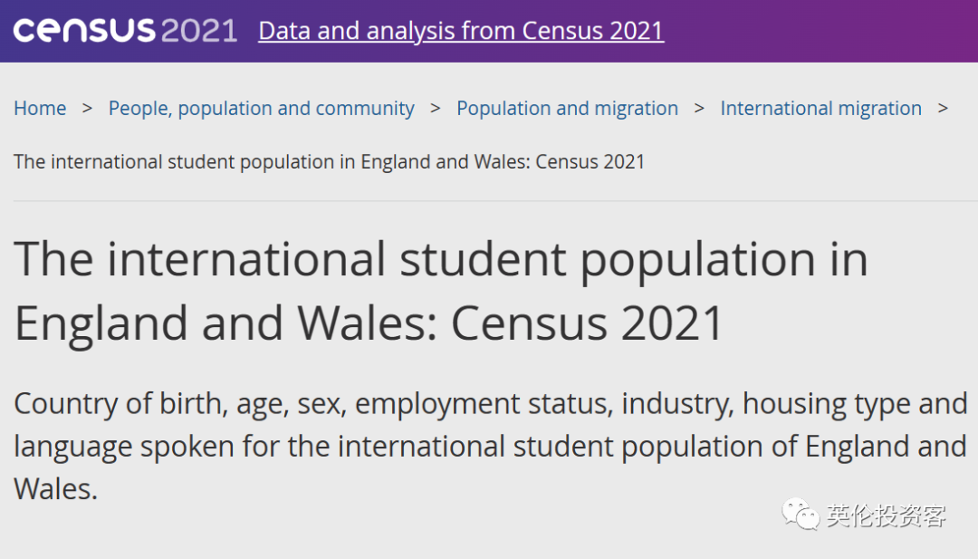
Task: Open "Data and analysis from Census 2021" link
Action: (461, 31)
